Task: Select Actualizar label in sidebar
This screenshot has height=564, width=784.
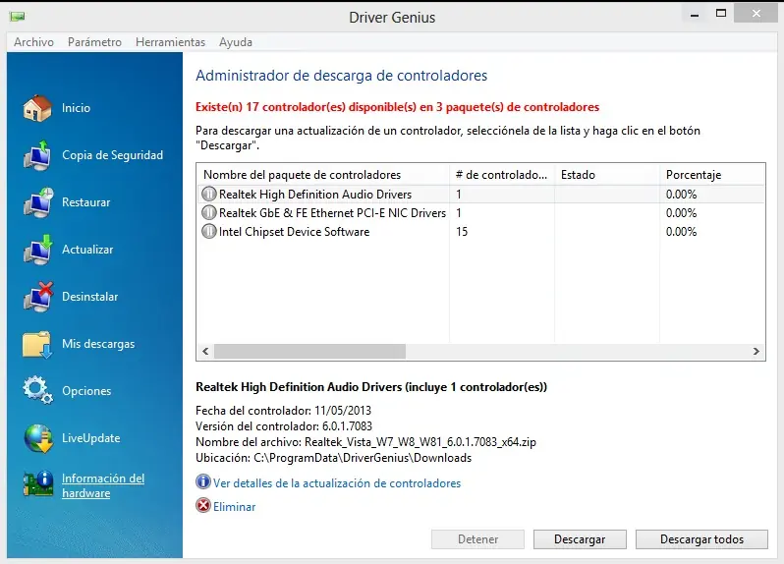Action: click(87, 250)
